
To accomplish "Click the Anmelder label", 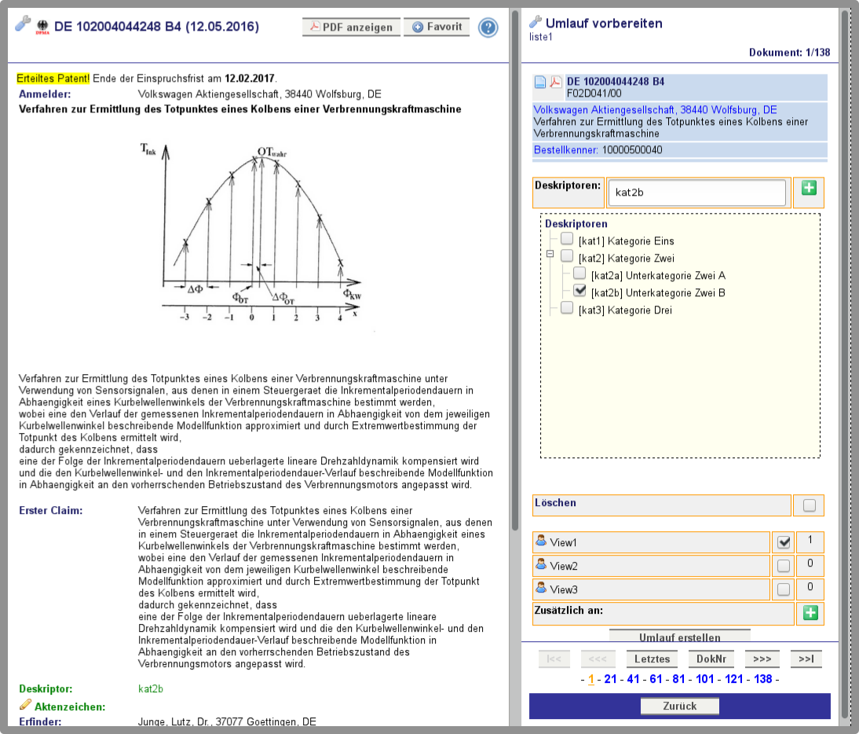I will click(x=45, y=94).
